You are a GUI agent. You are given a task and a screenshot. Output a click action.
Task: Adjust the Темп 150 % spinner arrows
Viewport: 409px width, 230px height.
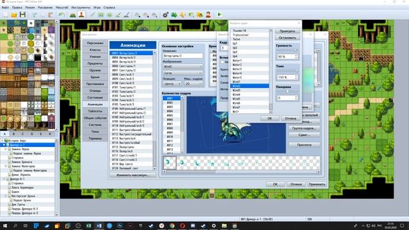tap(296, 77)
